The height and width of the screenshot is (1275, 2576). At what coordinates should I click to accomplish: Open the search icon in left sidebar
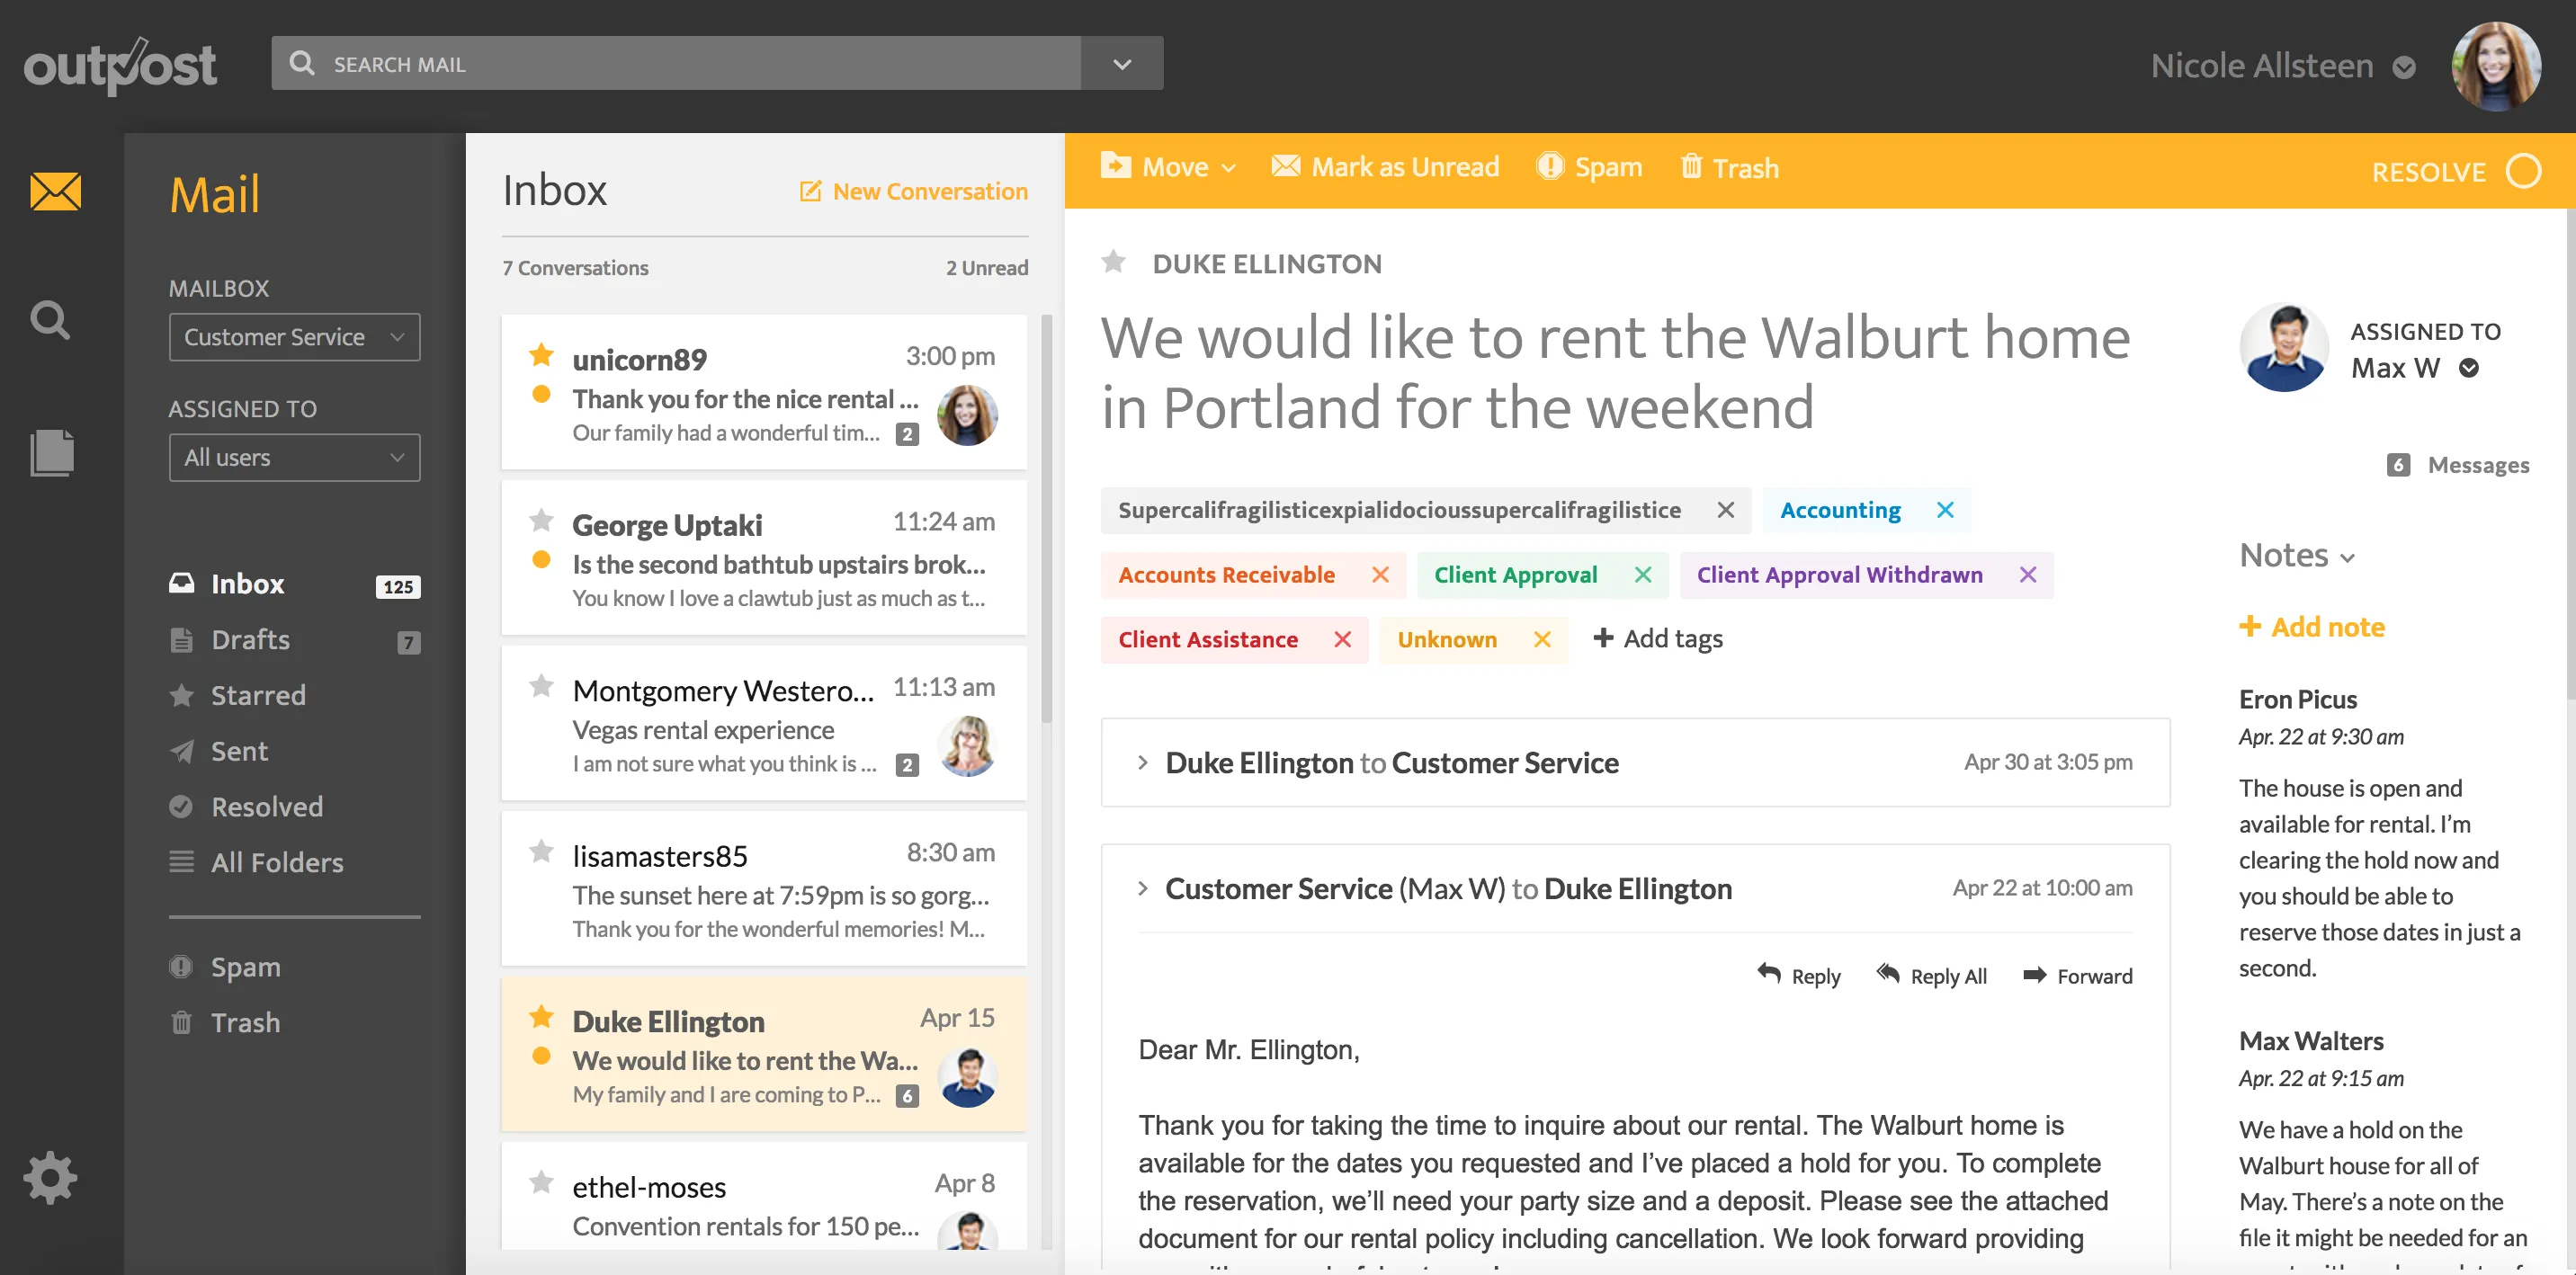[x=50, y=321]
